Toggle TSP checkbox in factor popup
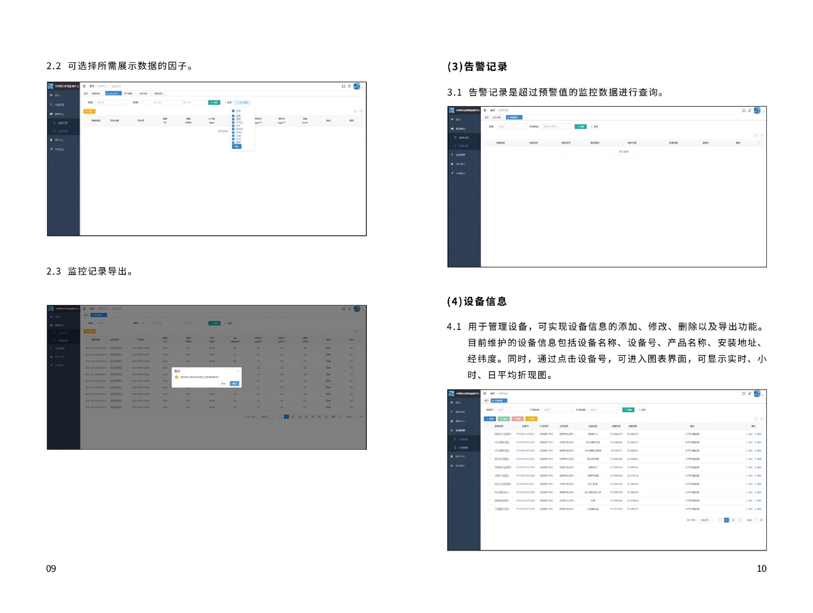813x613 pixels. point(233,126)
